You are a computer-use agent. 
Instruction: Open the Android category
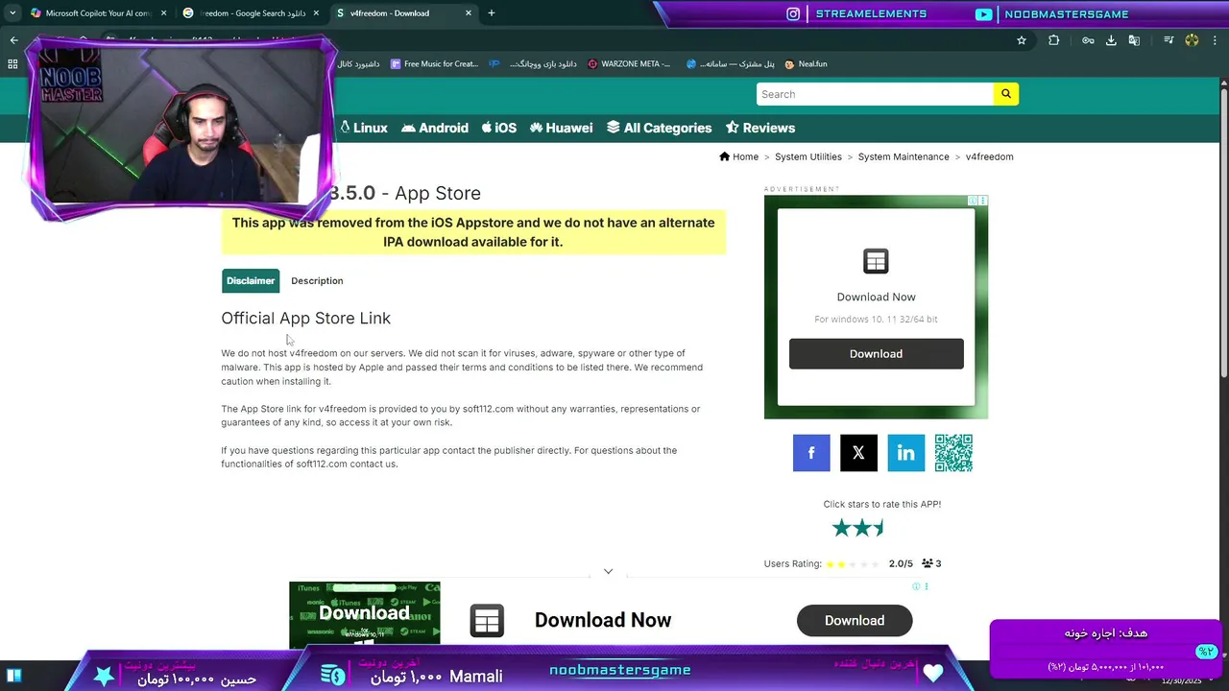click(435, 128)
